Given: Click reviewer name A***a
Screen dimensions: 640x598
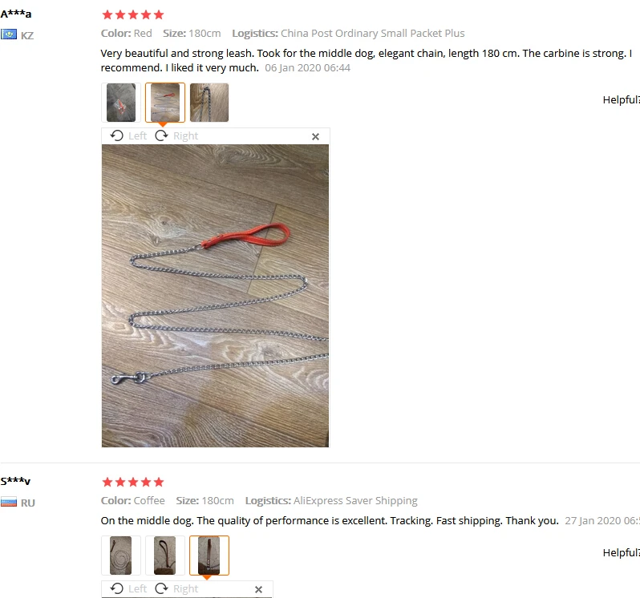Looking at the screenshot, I should tap(16, 14).
